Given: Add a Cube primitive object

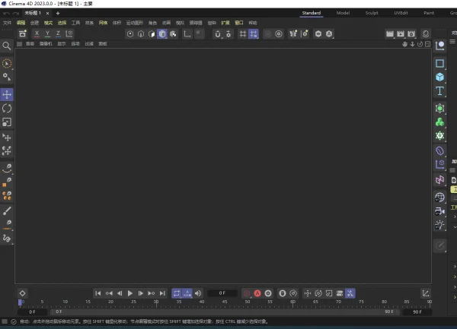Looking at the screenshot, I should 439,77.
